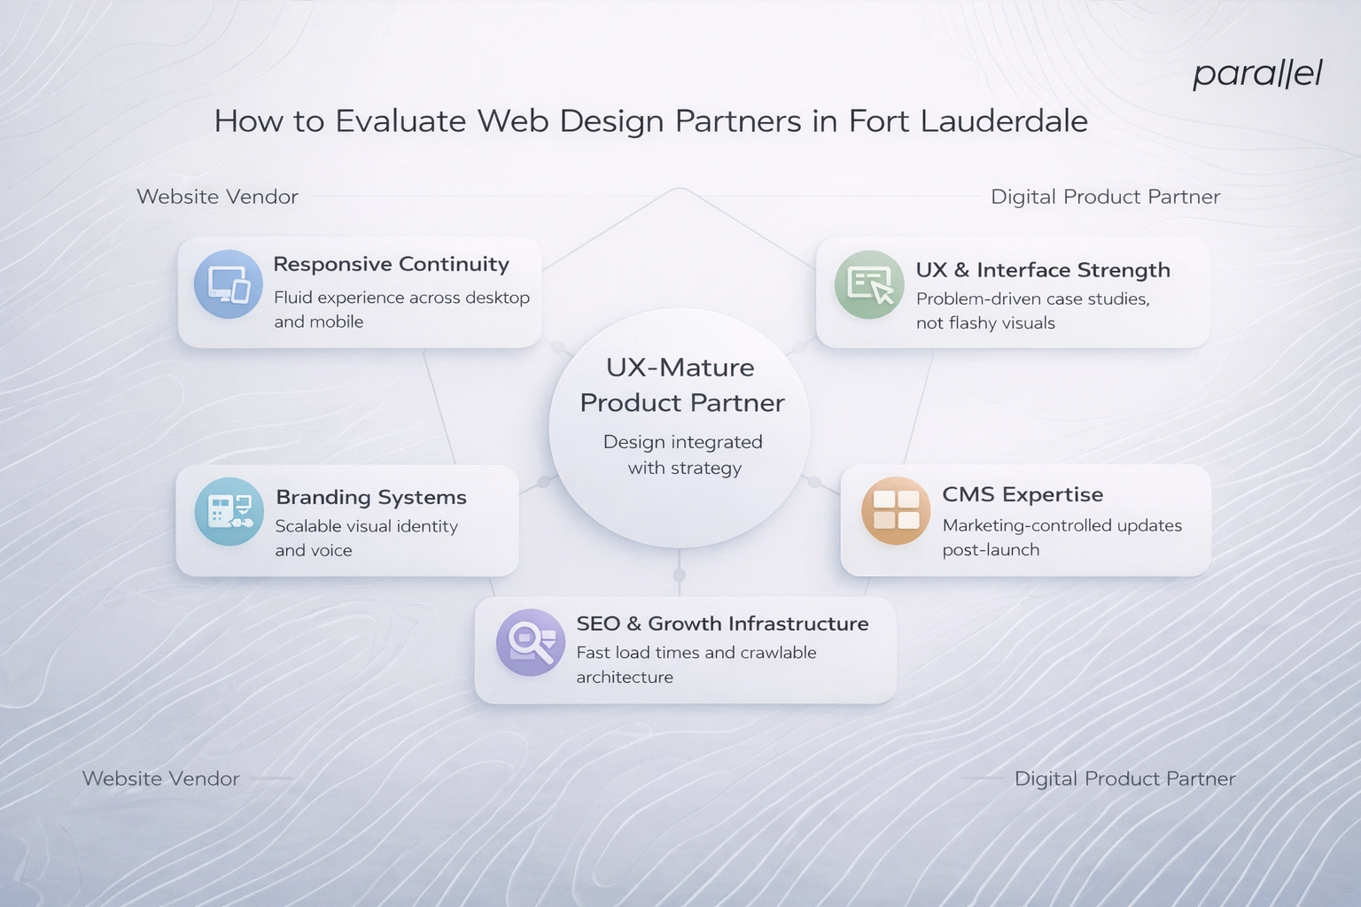
Task: Toggle the Website Vendor view
Action: tap(216, 197)
